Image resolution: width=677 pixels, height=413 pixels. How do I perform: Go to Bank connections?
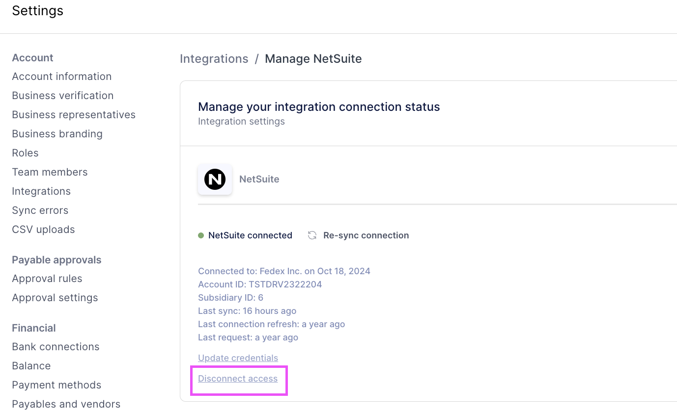(x=56, y=347)
